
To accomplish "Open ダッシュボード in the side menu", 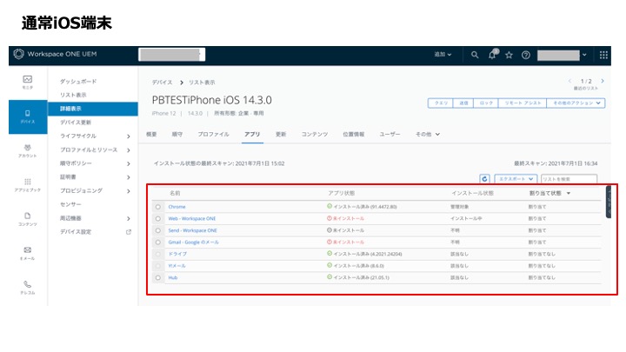I will [78, 82].
